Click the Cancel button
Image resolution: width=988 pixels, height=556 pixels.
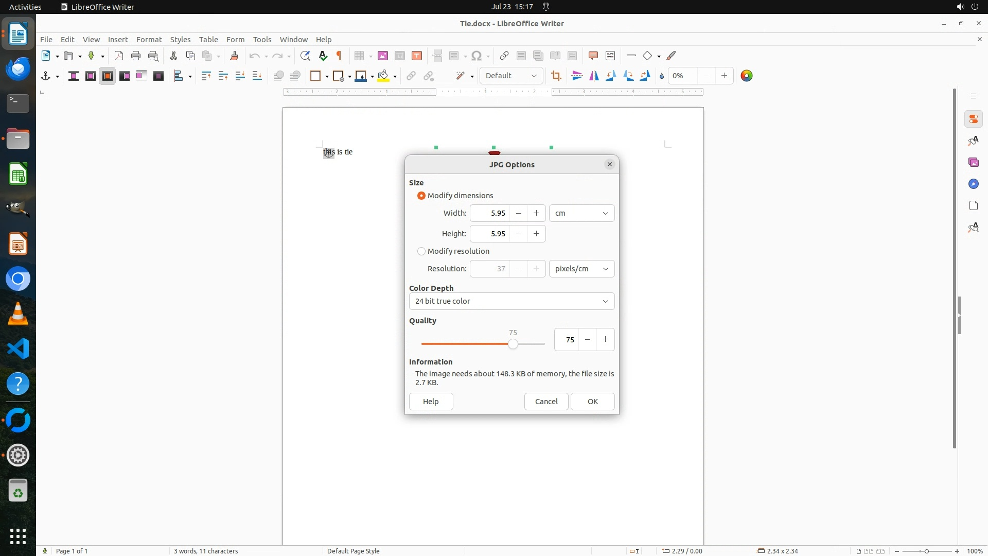pos(546,402)
